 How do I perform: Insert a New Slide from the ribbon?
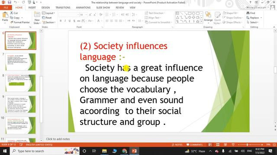tap(37, 18)
